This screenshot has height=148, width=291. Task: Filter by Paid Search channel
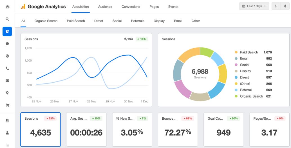(x=76, y=21)
